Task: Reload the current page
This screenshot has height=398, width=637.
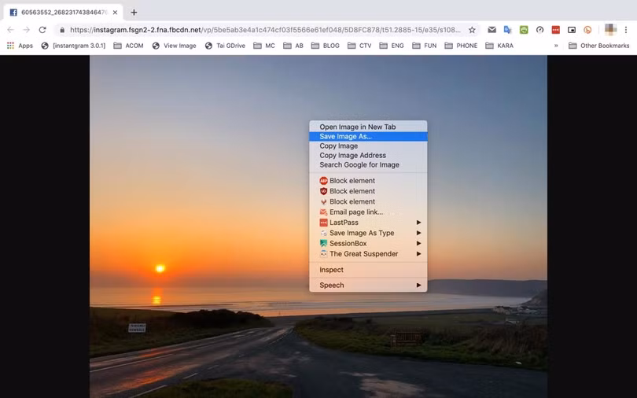Action: [x=42, y=30]
